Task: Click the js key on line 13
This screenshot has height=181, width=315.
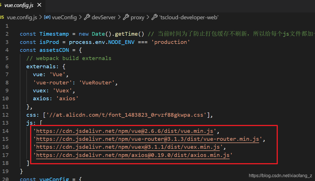Action: point(30,123)
